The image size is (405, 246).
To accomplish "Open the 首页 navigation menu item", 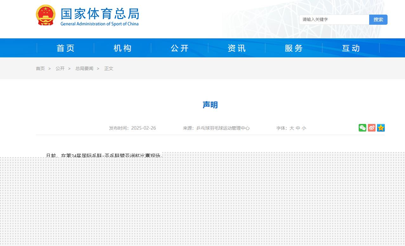I will click(66, 48).
